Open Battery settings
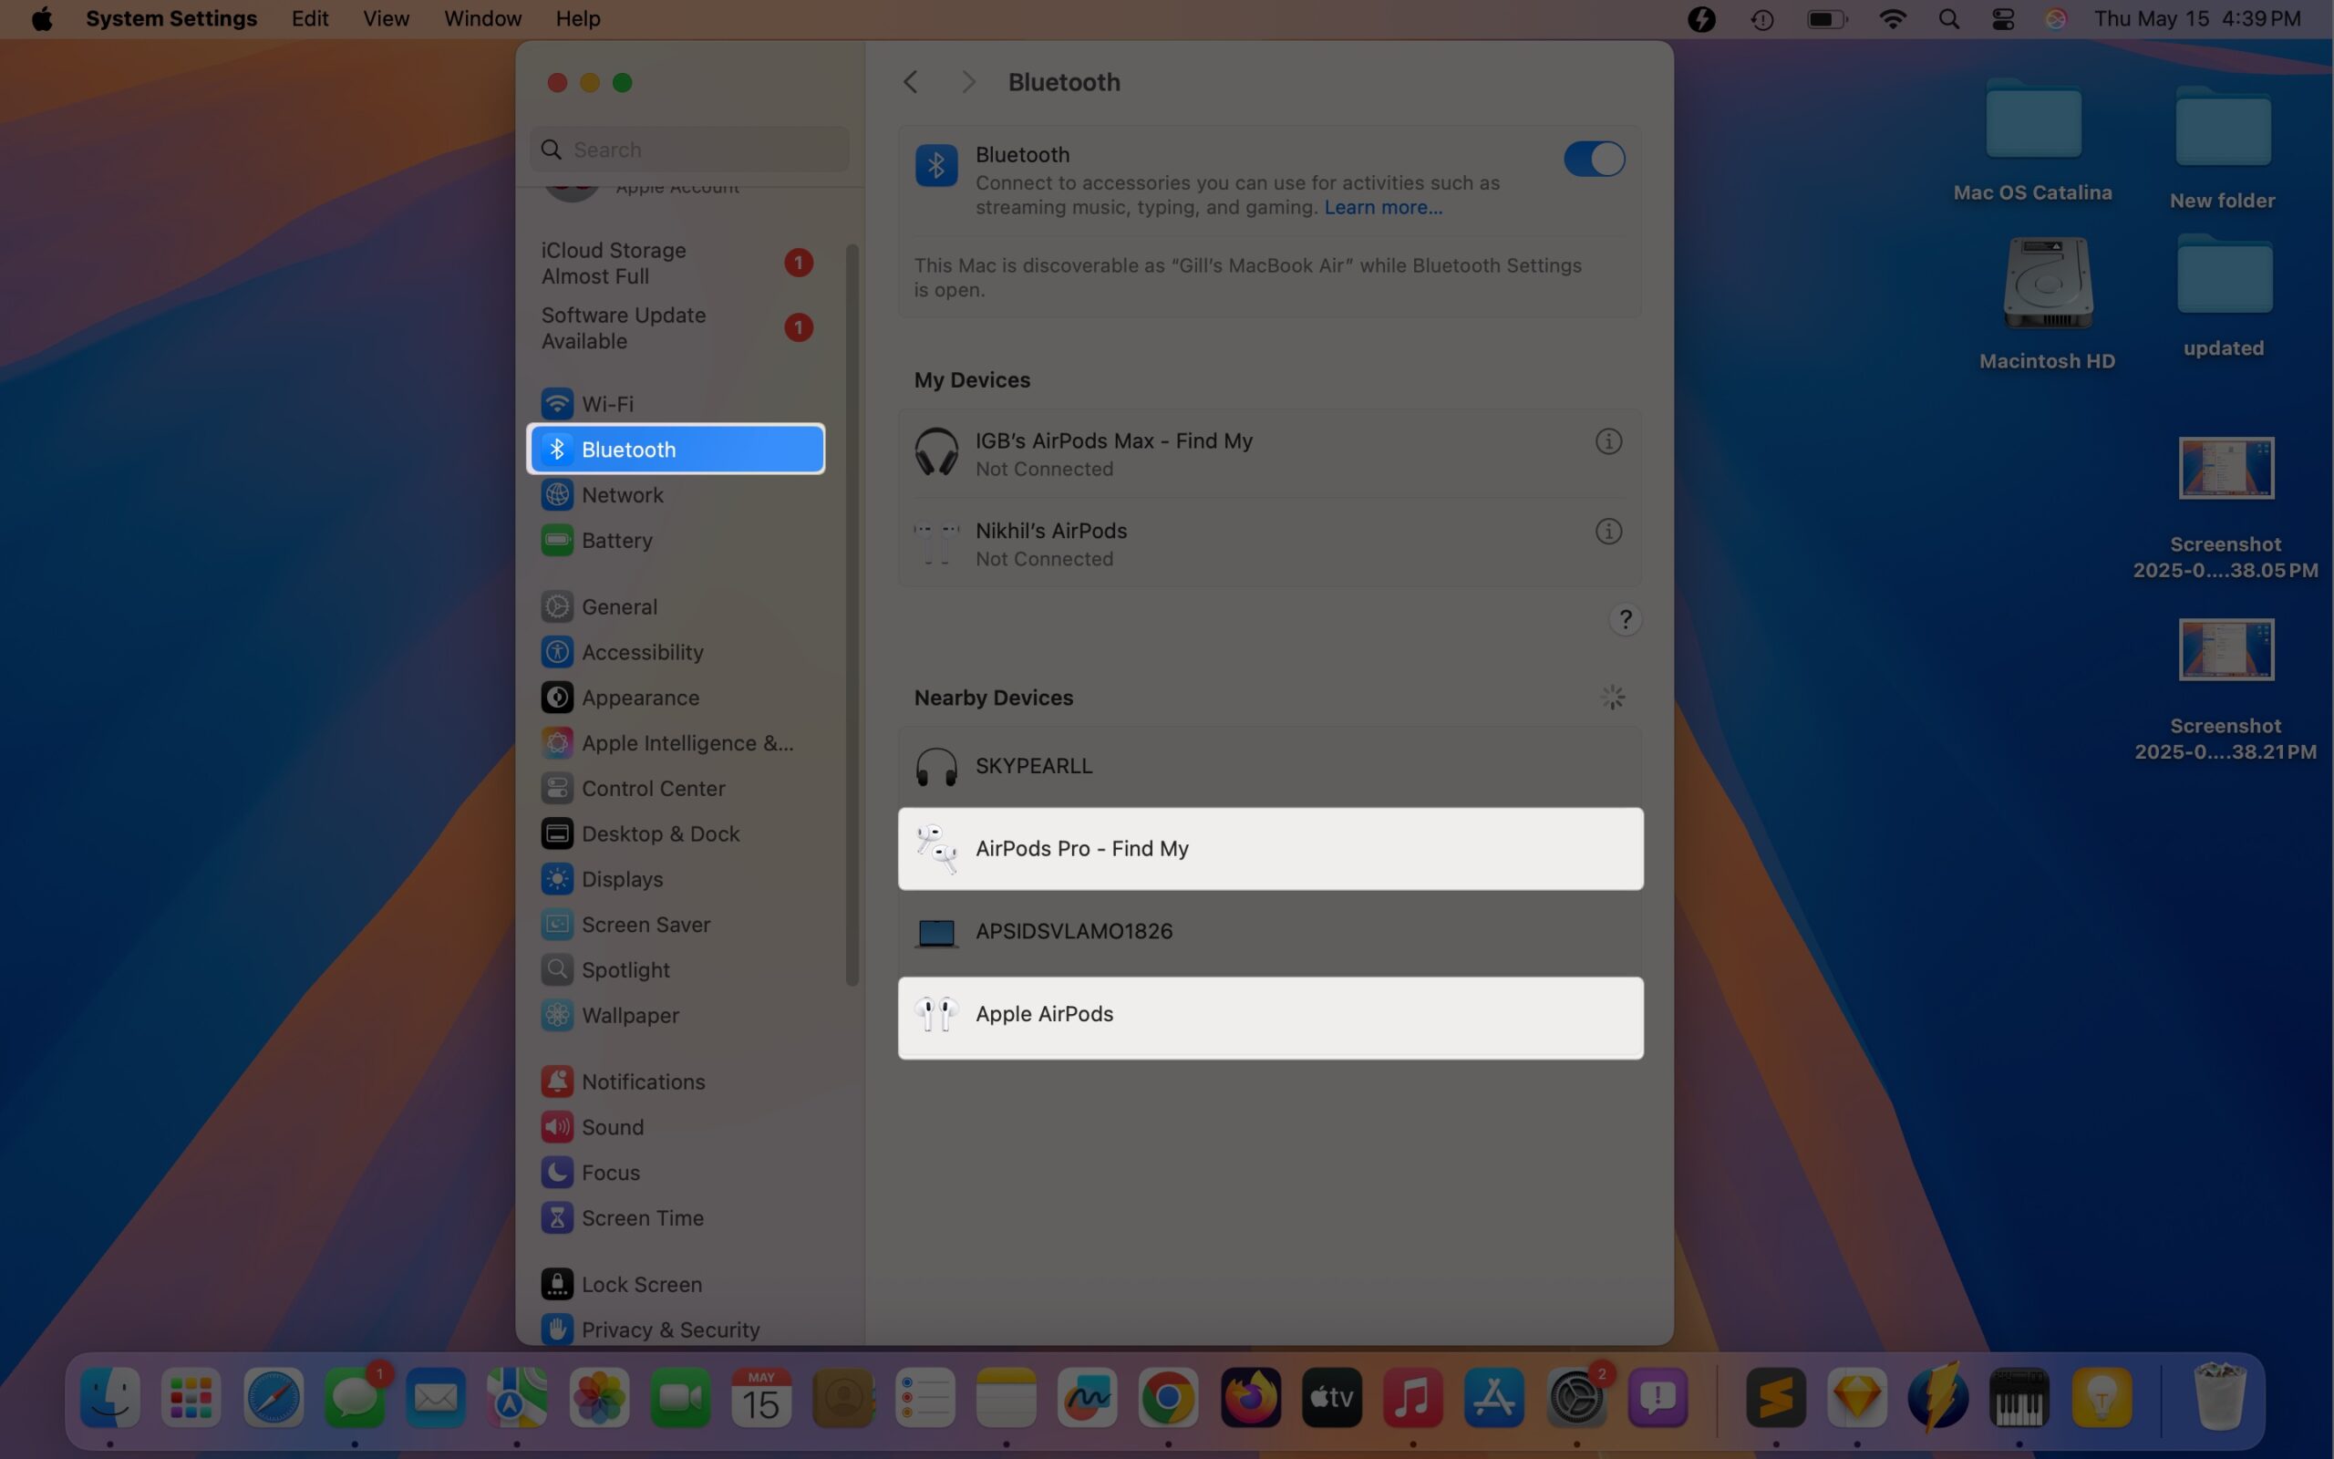Viewport: 2334px width, 1459px height. 615,540
